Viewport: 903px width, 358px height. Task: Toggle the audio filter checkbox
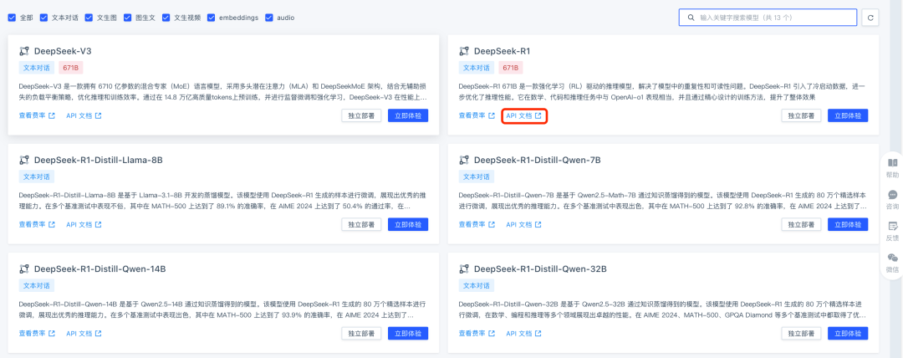[x=269, y=18]
